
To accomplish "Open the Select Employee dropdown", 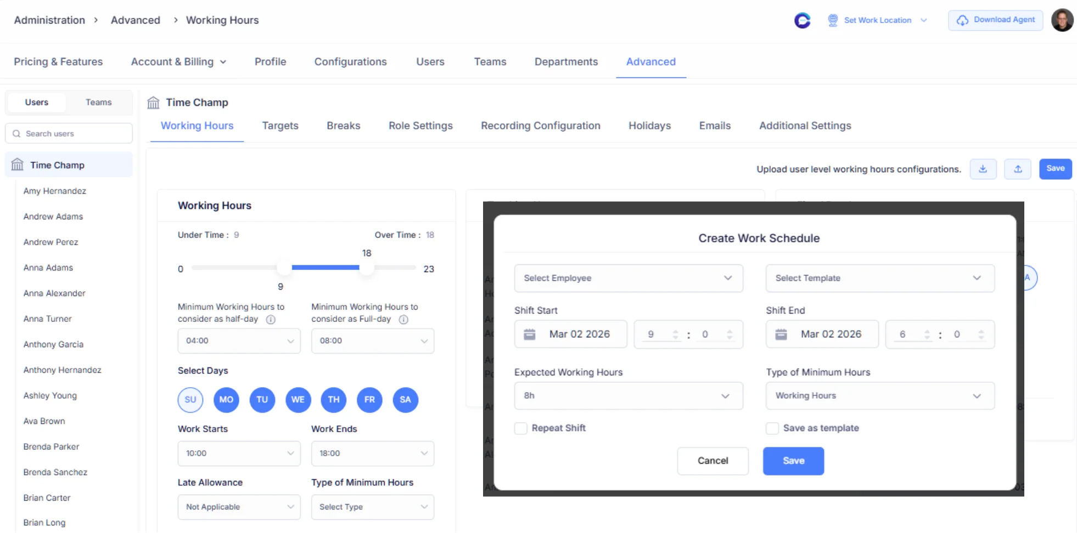I will click(628, 278).
